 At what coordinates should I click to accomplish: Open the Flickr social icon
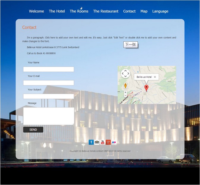click(114, 142)
